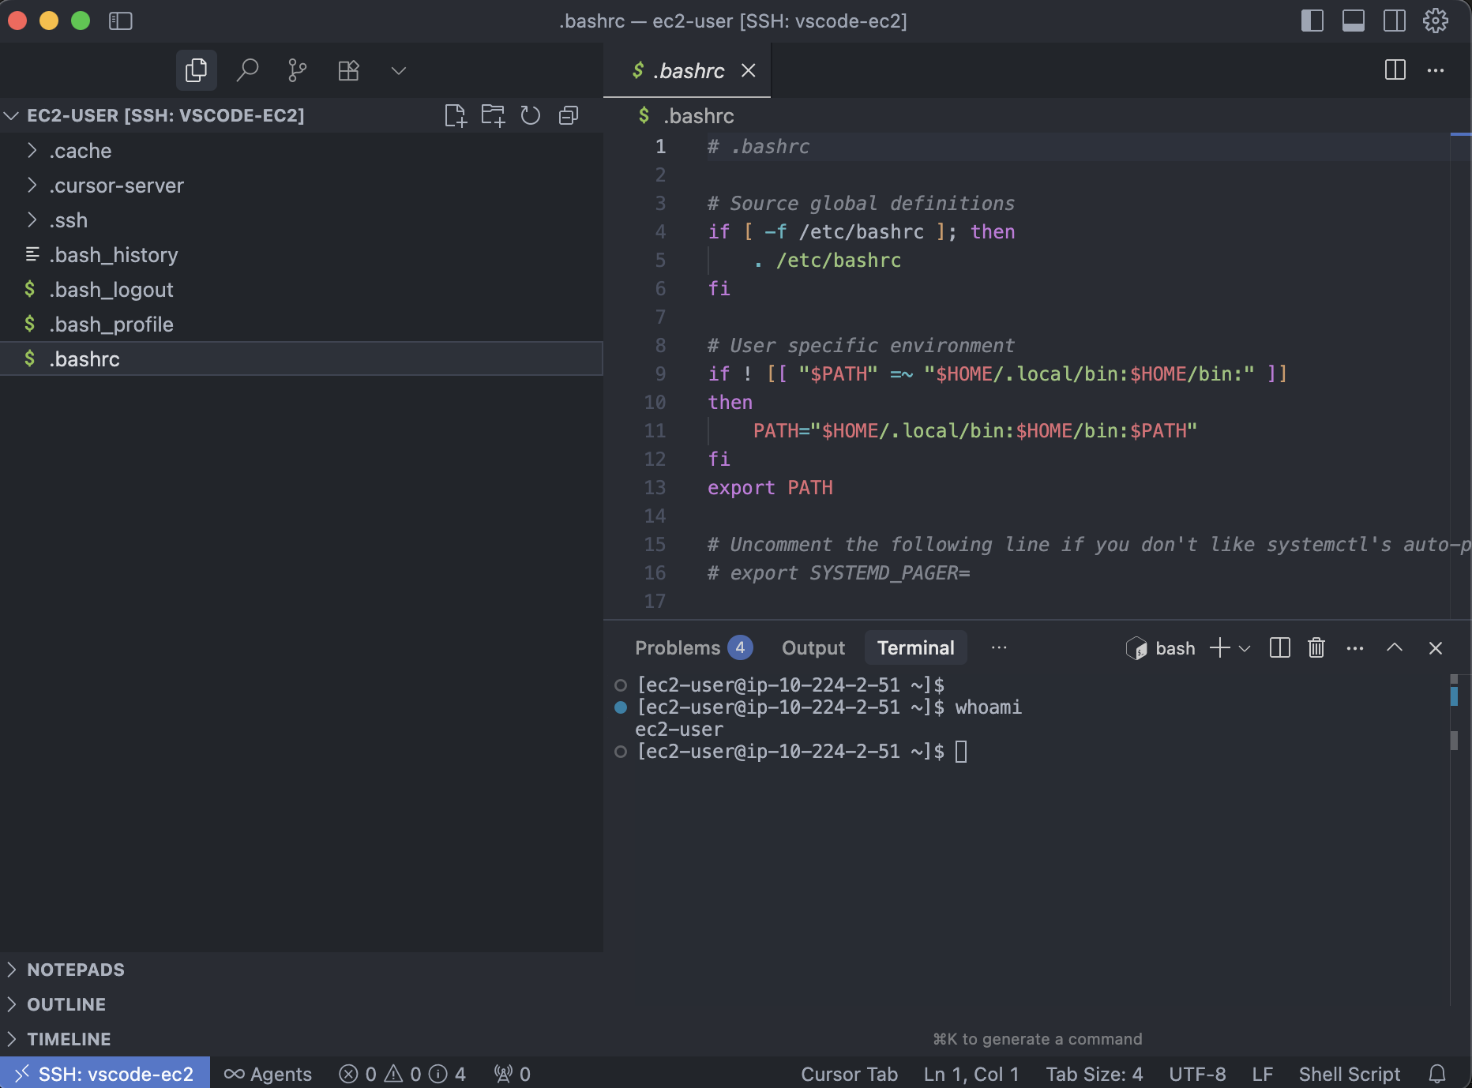The image size is (1472, 1088).
Task: Show more panel tabs ellipsis
Action: coord(999,648)
